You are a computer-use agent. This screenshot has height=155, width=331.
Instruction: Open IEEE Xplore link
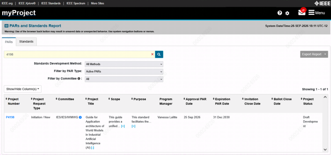(x=26, y=3)
